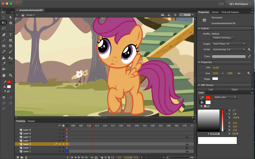This screenshot has height=159, width=255.
Task: Select the Pencil tool
Action: (4, 52)
